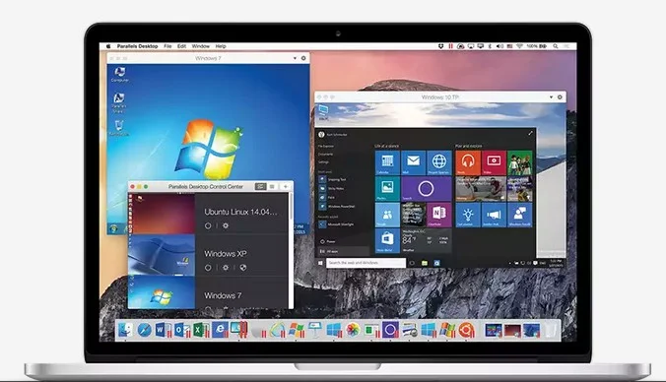Click the Search the web and Windows box
Viewport: 666px width, 382px height.
point(366,263)
